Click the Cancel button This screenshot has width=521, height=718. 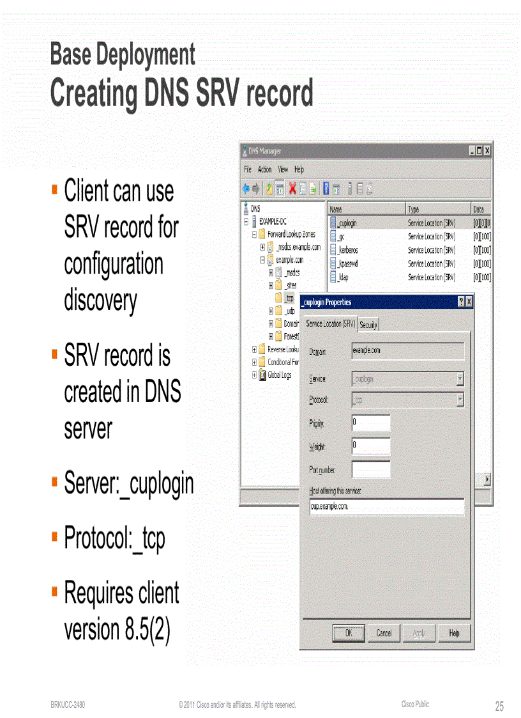coord(384,633)
